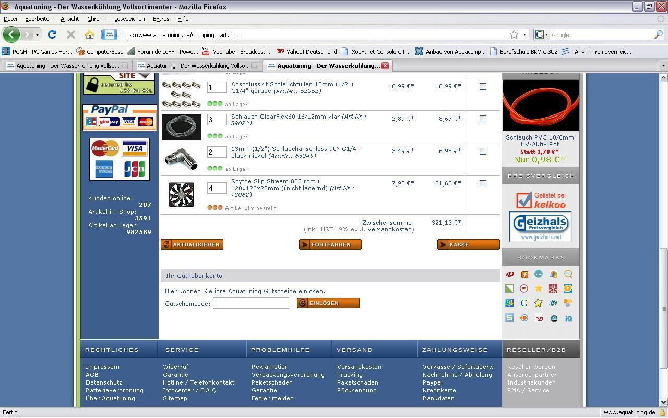The width and height of the screenshot is (668, 418).
Task: Click the red Chinese-character bookmark icon
Action: coord(553,288)
